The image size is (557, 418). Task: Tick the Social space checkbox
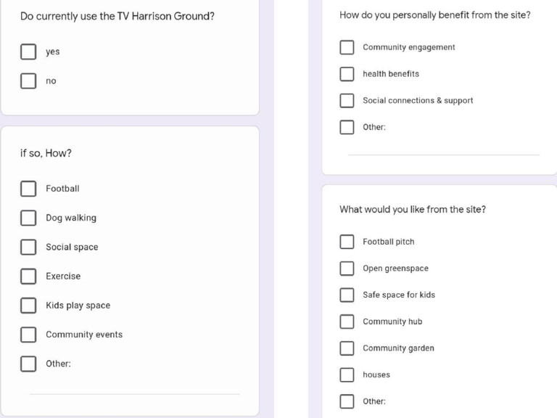click(x=28, y=247)
